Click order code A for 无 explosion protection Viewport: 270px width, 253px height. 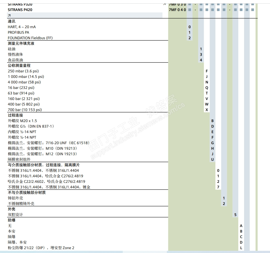(241, 226)
